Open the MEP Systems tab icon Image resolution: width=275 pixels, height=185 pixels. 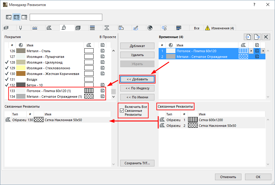(x=136, y=28)
